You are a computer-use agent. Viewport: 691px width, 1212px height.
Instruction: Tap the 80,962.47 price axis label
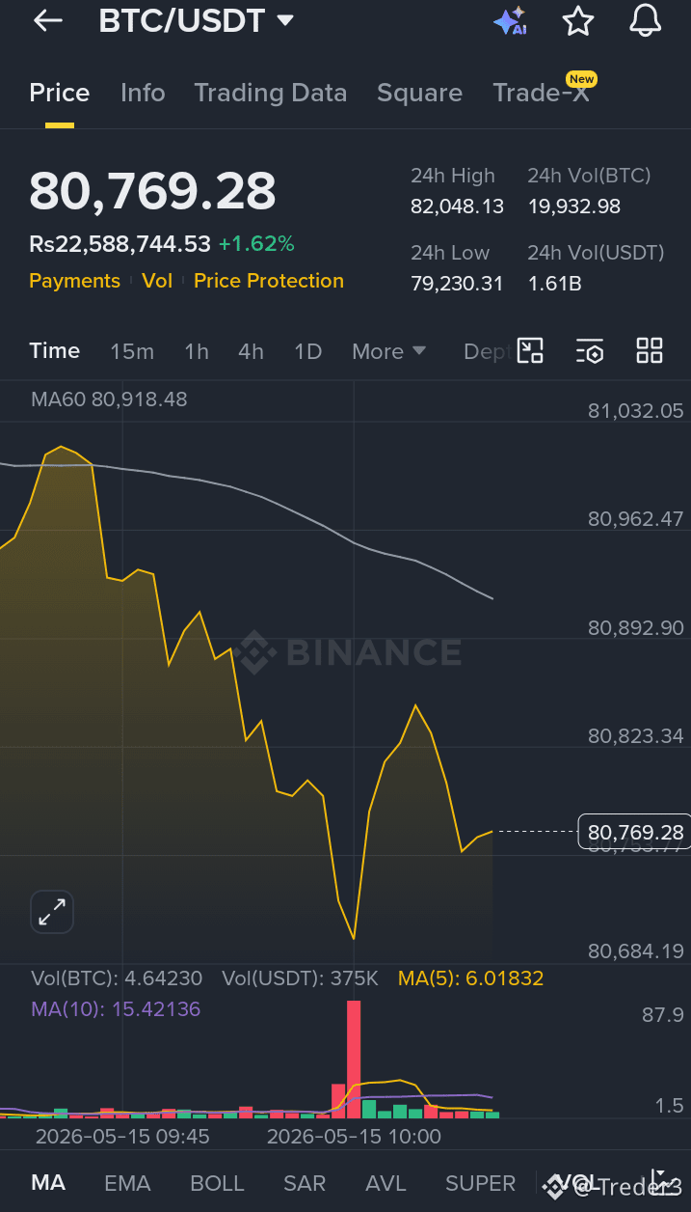click(636, 519)
